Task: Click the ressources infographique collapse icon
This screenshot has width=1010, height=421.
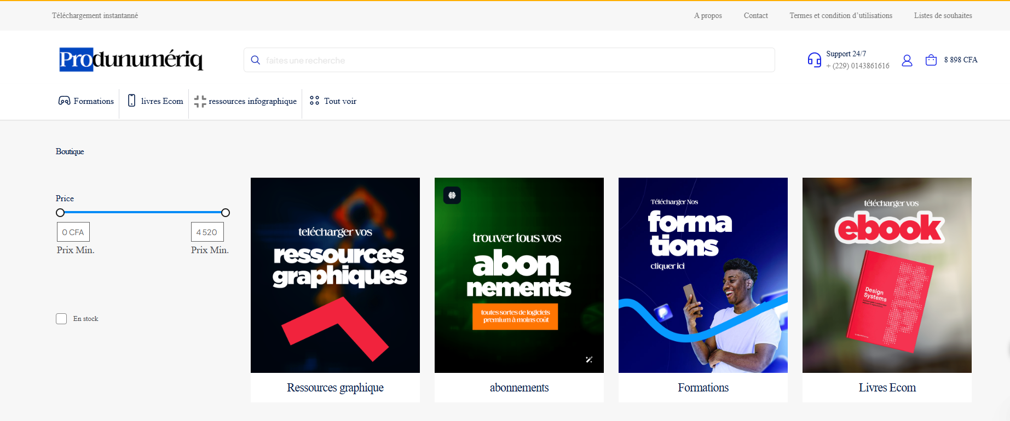Action: (200, 101)
